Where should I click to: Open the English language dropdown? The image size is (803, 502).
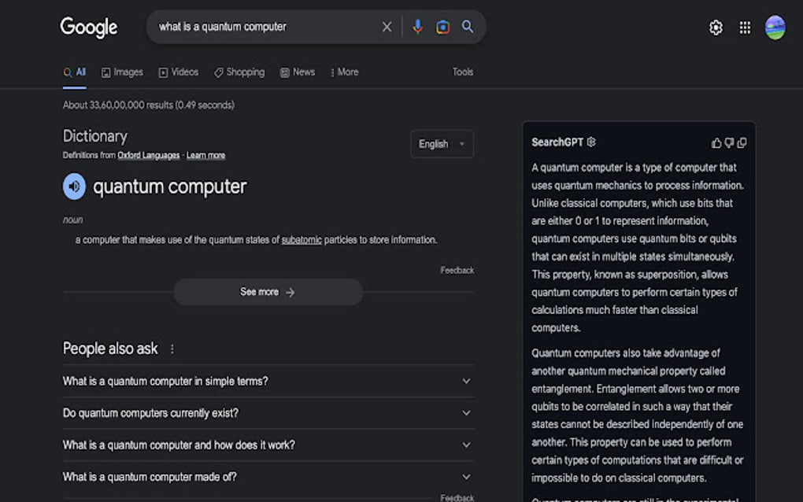click(442, 144)
